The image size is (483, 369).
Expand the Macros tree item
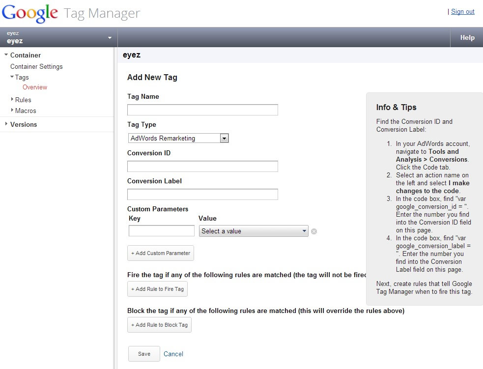tap(12, 110)
